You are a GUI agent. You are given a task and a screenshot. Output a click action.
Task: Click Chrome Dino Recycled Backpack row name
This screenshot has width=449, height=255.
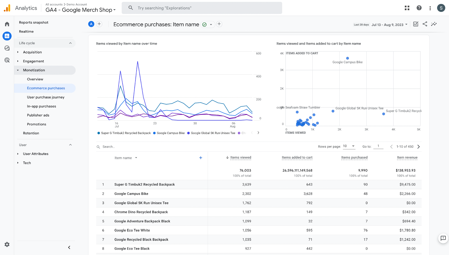pos(141,212)
